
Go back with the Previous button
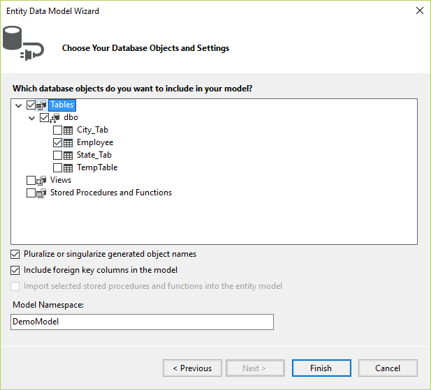(x=192, y=368)
